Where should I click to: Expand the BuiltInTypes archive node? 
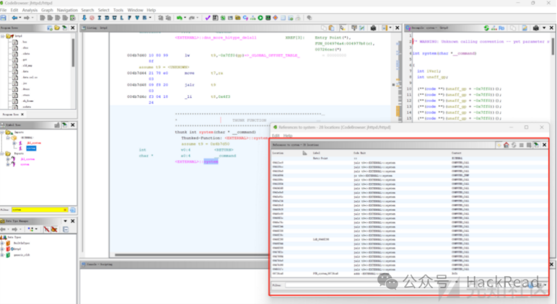(3, 243)
